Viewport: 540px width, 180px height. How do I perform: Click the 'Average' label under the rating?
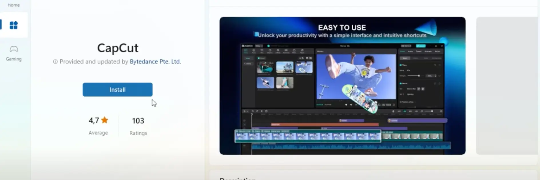(x=98, y=133)
